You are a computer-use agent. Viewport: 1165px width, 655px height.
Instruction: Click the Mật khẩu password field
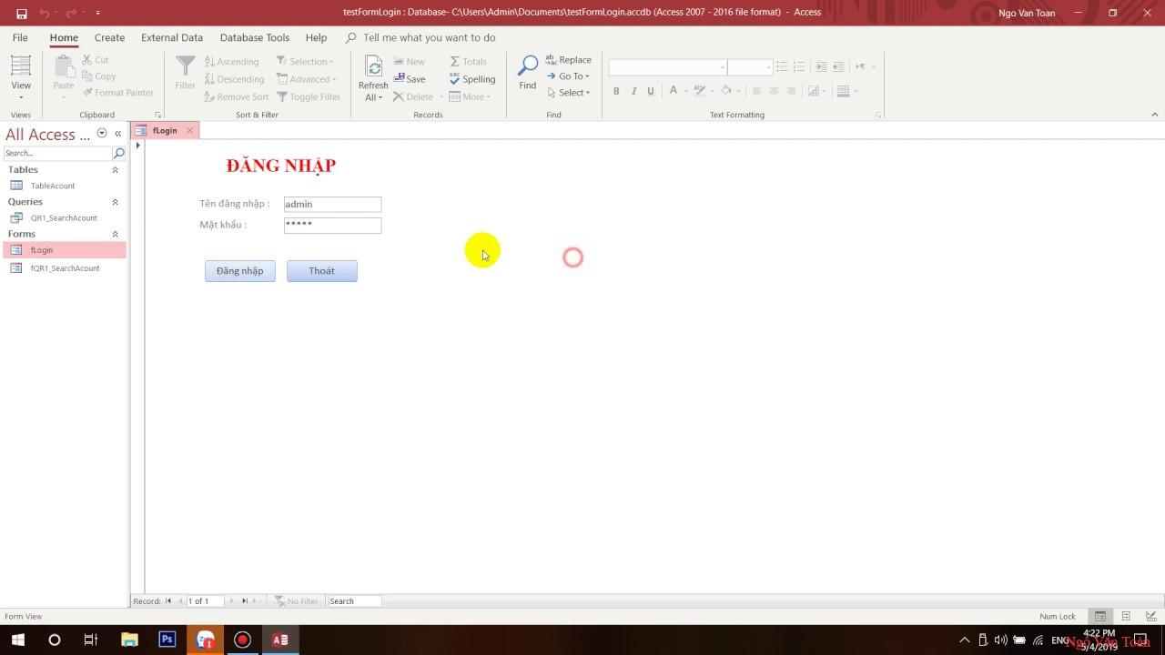pos(332,226)
